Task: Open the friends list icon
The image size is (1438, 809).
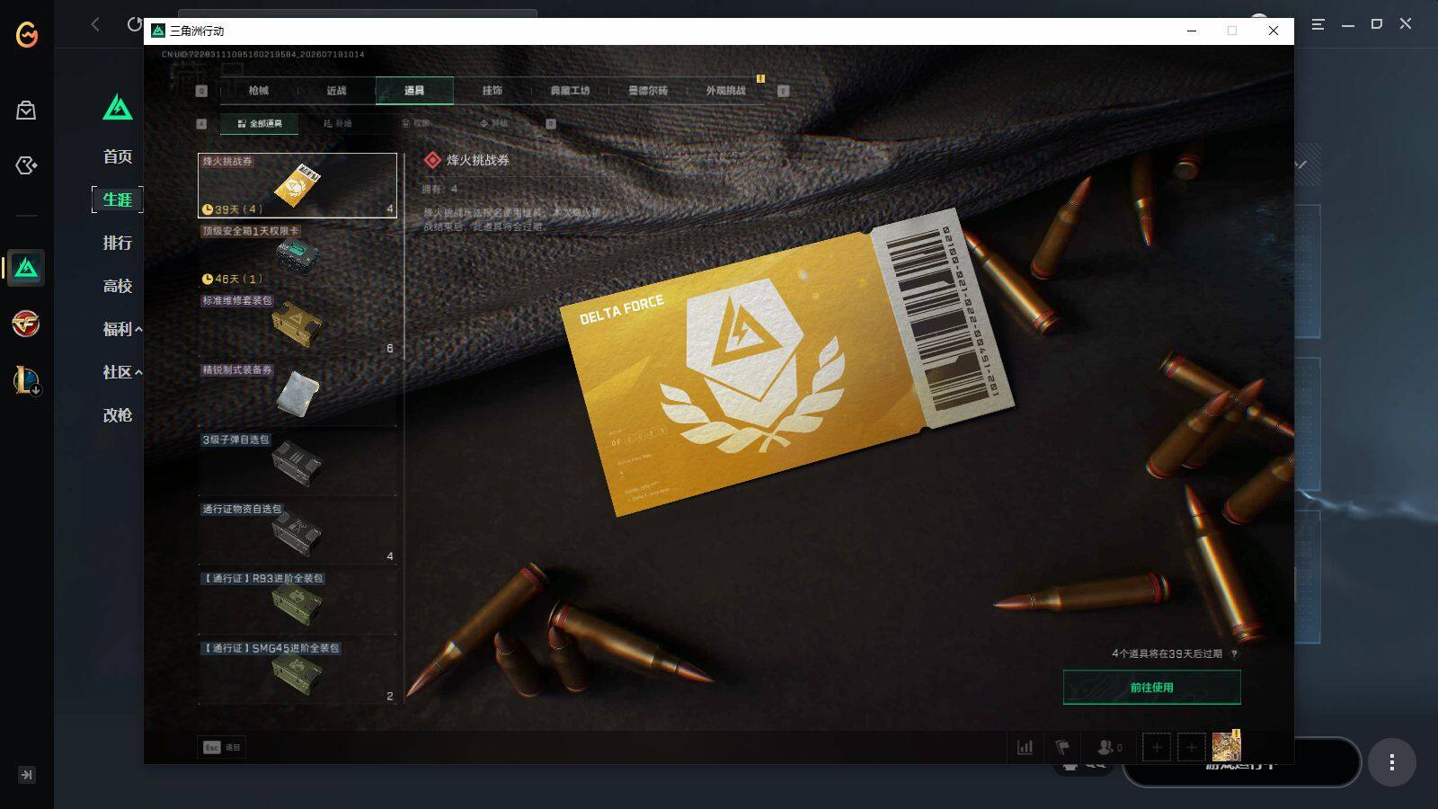Action: (x=1109, y=747)
